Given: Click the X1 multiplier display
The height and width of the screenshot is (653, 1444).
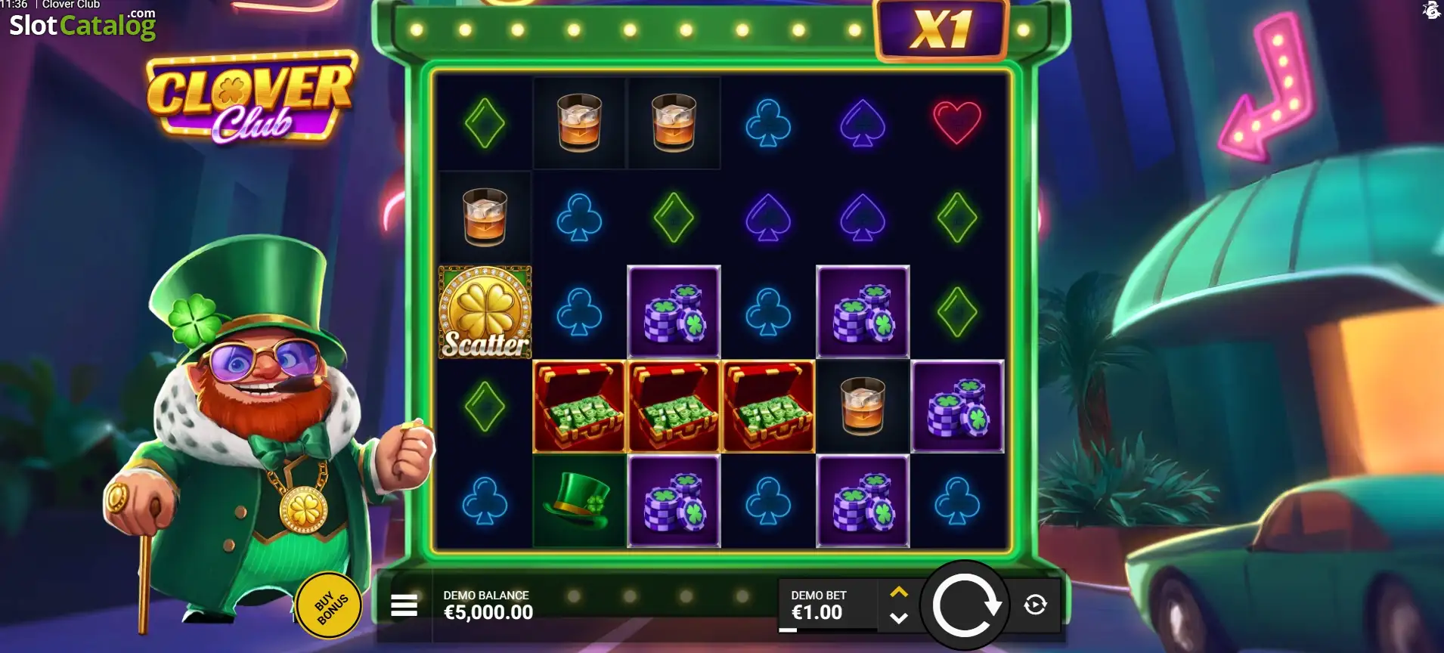Looking at the screenshot, I should [x=941, y=29].
